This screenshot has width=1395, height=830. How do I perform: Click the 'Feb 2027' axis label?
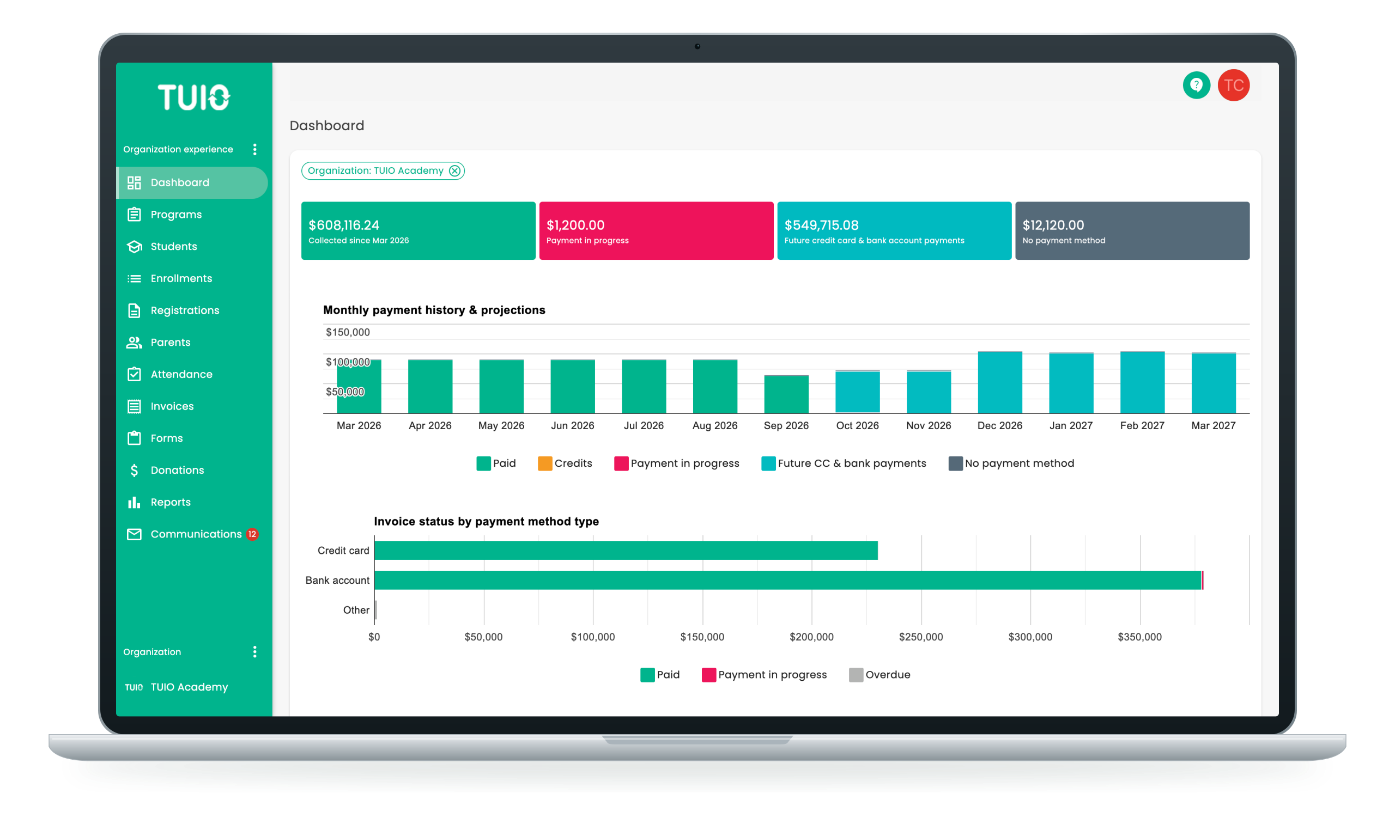pyautogui.click(x=1142, y=426)
